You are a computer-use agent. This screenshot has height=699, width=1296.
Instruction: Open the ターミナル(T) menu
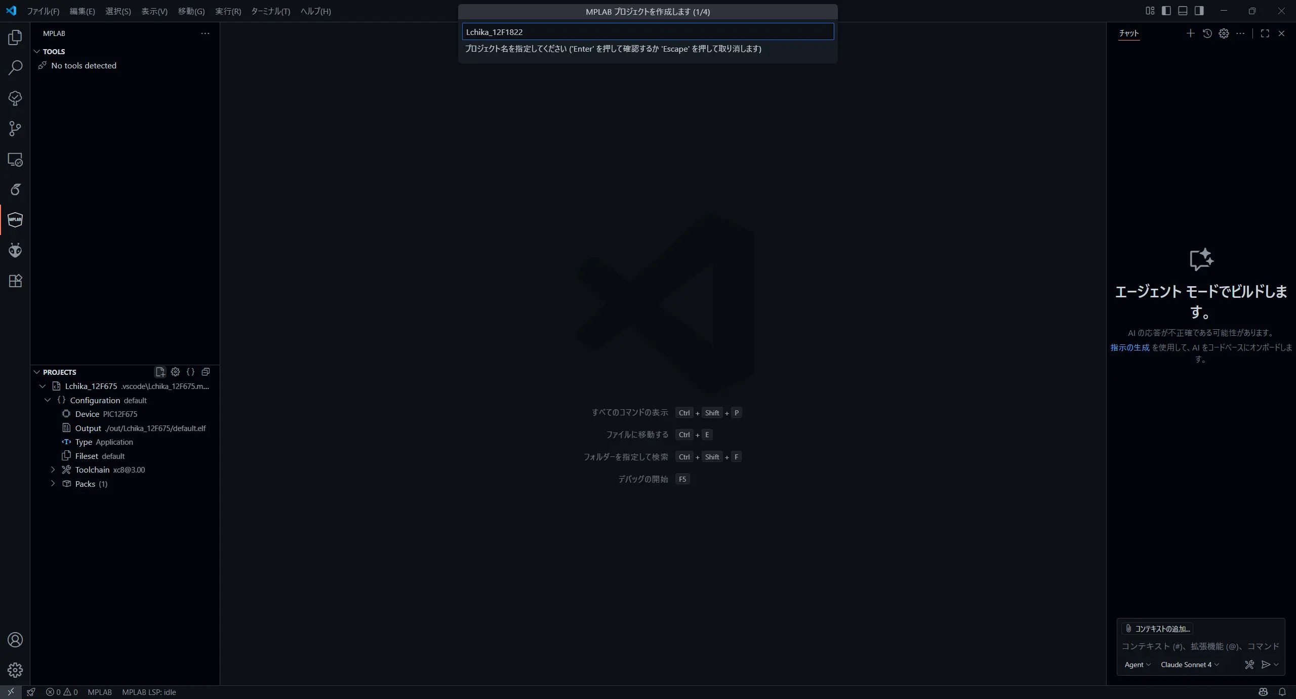[x=270, y=11]
